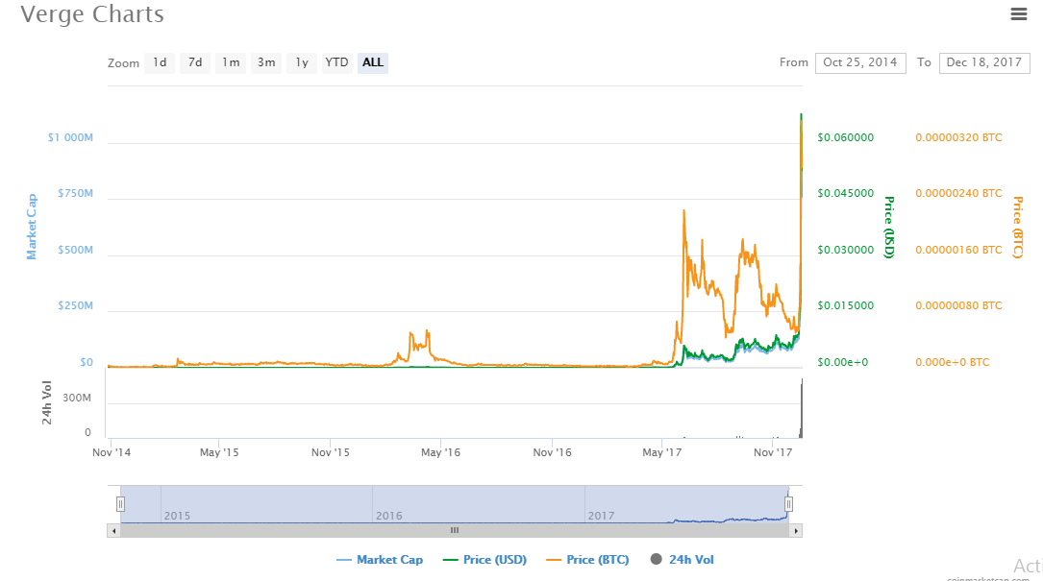Switch zoom to 3m
The width and height of the screenshot is (1043, 581).
pyautogui.click(x=266, y=62)
